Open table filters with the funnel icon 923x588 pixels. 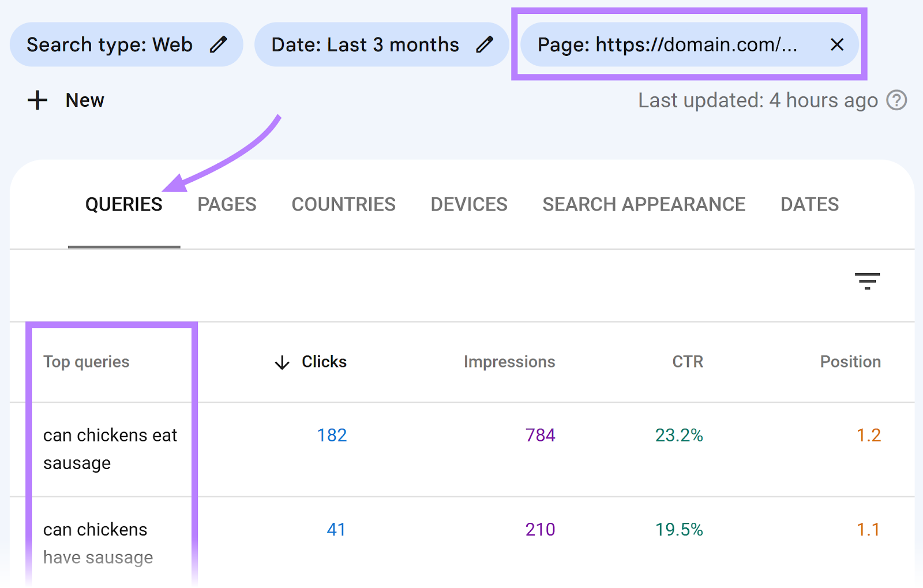pos(868,282)
